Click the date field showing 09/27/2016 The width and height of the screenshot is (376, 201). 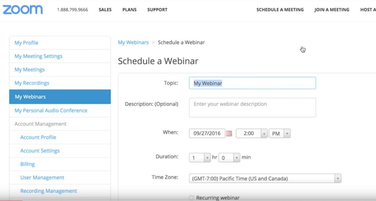pos(207,133)
